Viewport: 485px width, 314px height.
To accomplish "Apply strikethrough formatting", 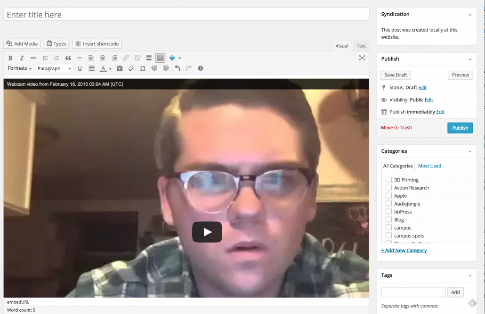I will pos(33,58).
